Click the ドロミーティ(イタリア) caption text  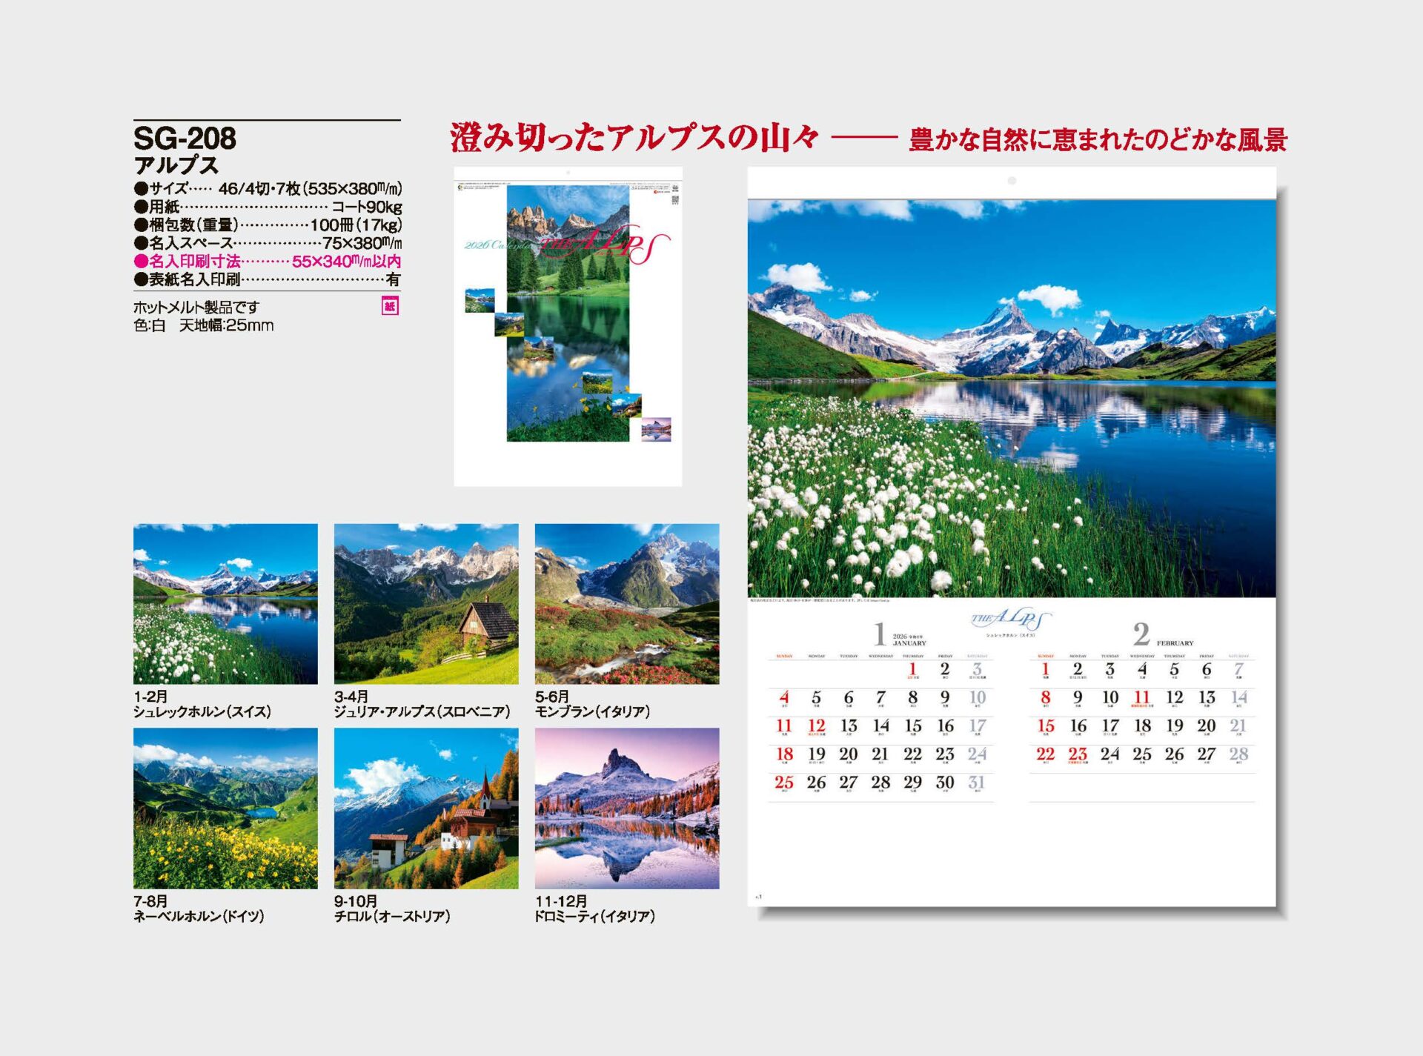(594, 916)
